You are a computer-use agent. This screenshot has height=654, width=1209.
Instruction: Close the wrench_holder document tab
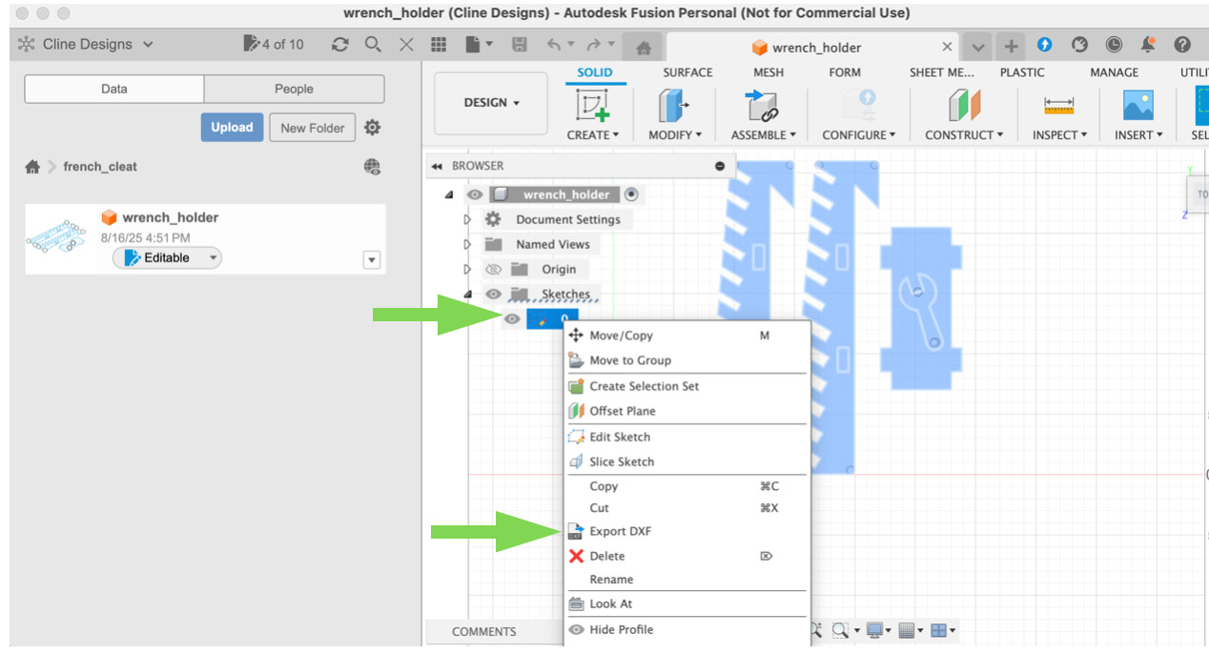[947, 47]
